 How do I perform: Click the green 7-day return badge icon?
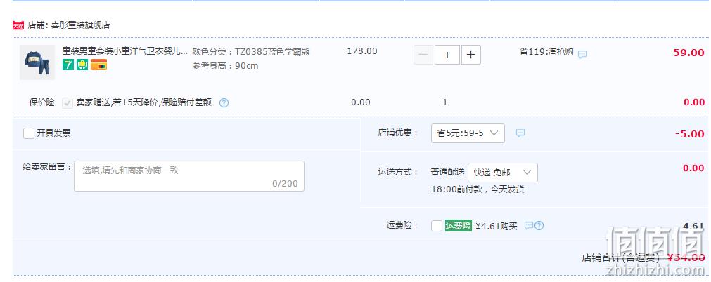[68, 65]
